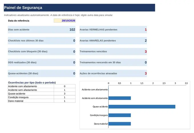Select the italic Indicadores atualizados automaticamente note
Viewport: 194px width, 133px height.
pos(58,15)
